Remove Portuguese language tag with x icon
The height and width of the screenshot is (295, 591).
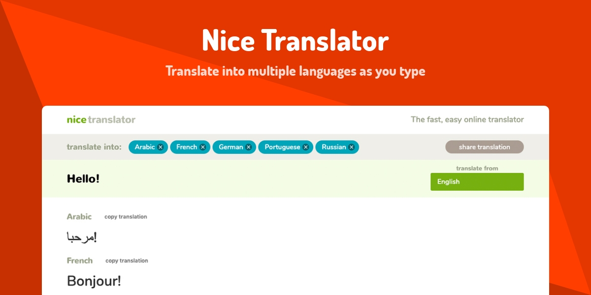305,147
